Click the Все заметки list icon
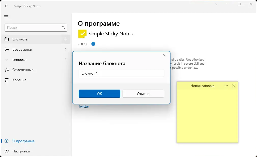The width and height of the screenshot is (257, 157). pyautogui.click(x=7, y=49)
